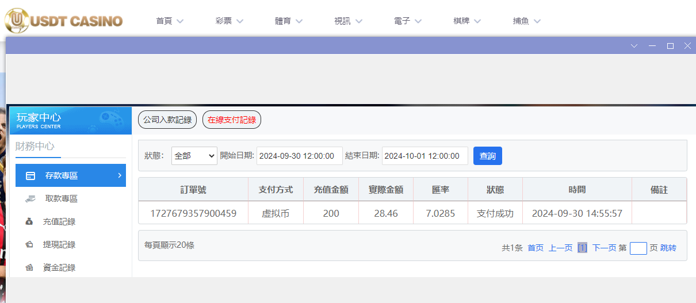Image resolution: width=696 pixels, height=303 pixels.
Task: Open the 狀態 dropdown showing 全部
Action: pos(194,156)
